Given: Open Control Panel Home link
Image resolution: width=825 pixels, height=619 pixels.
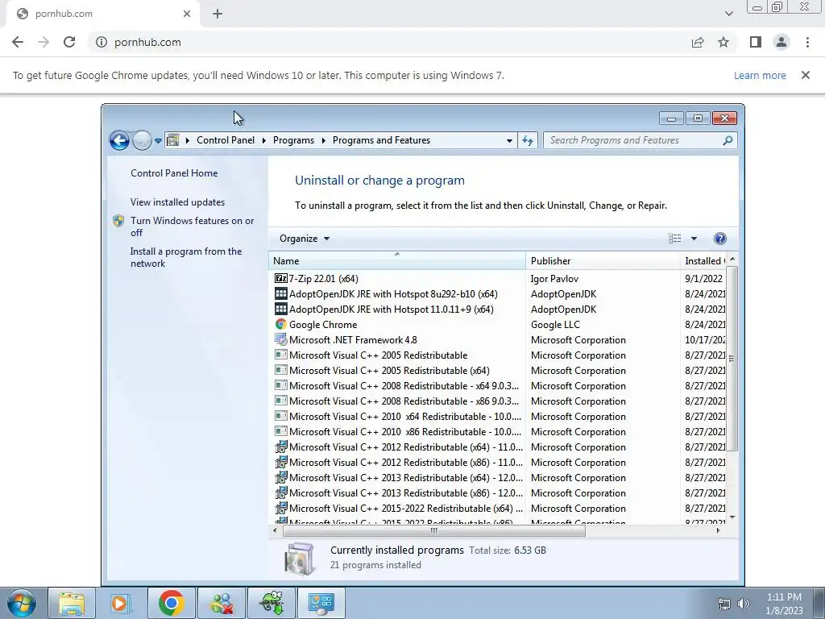Looking at the screenshot, I should [174, 173].
